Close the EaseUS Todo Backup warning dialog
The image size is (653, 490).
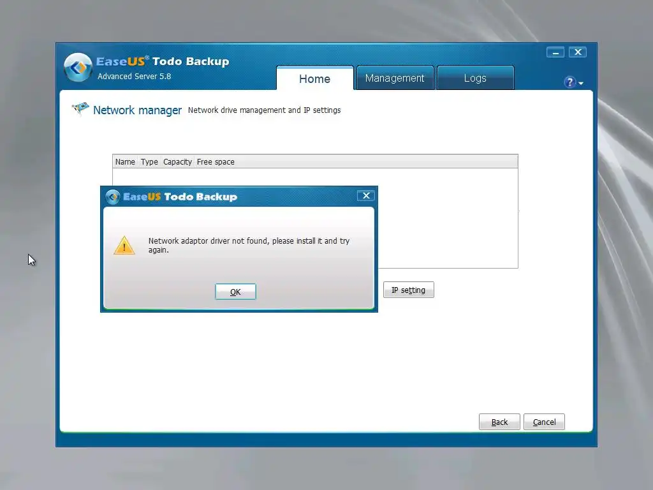click(366, 196)
